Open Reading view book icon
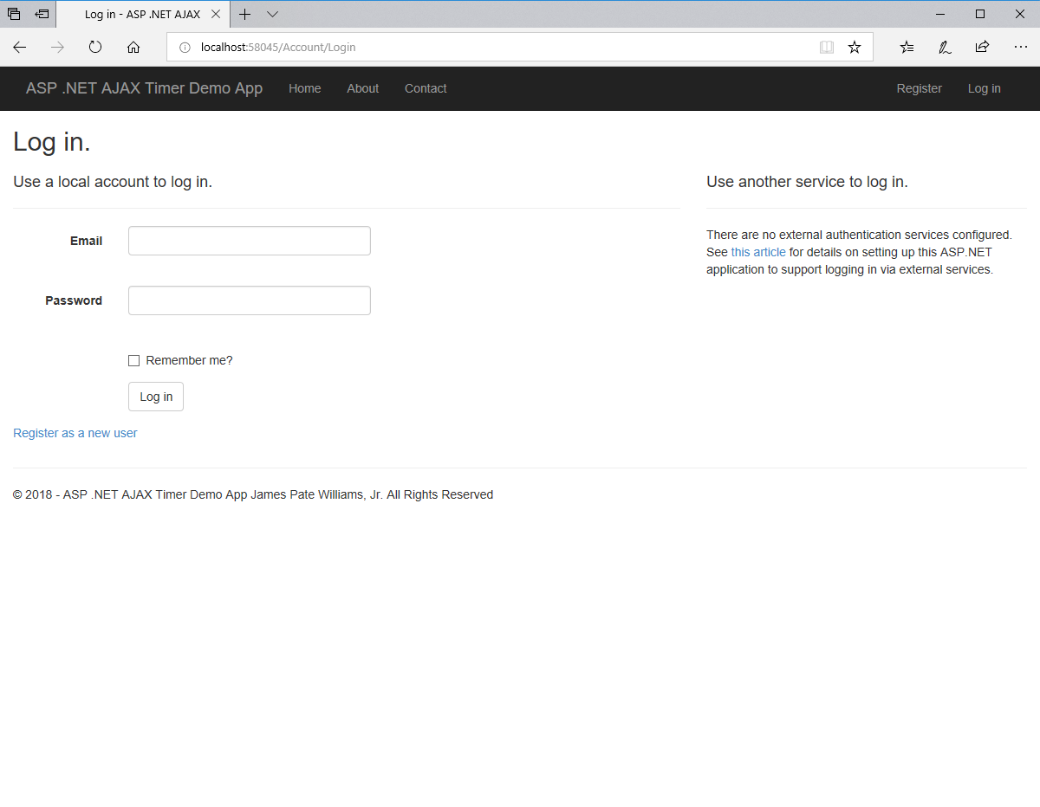 pyautogui.click(x=827, y=48)
